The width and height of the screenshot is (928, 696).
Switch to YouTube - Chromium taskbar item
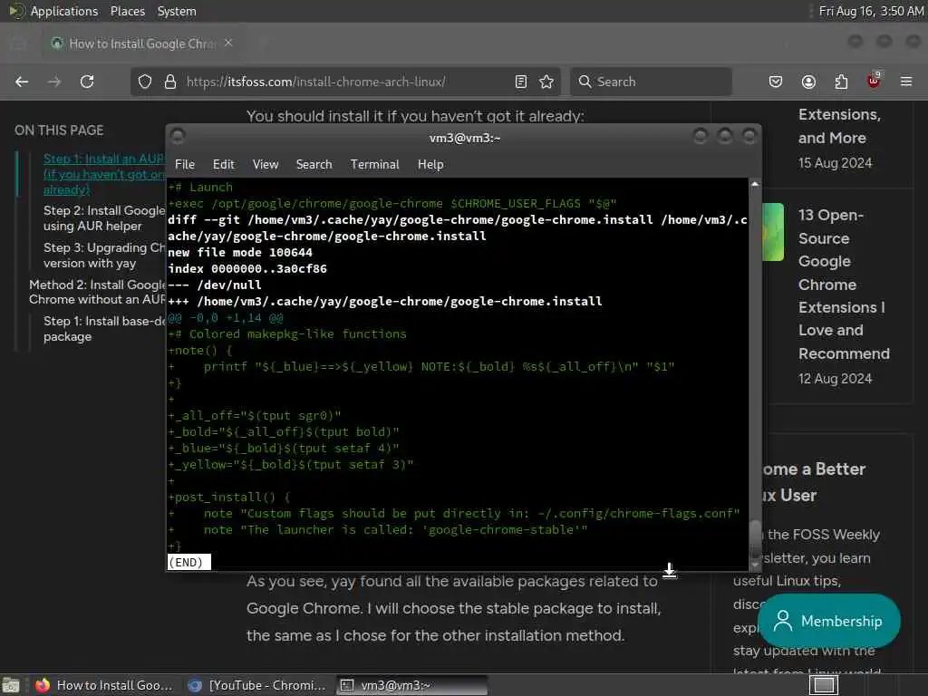tap(256, 685)
